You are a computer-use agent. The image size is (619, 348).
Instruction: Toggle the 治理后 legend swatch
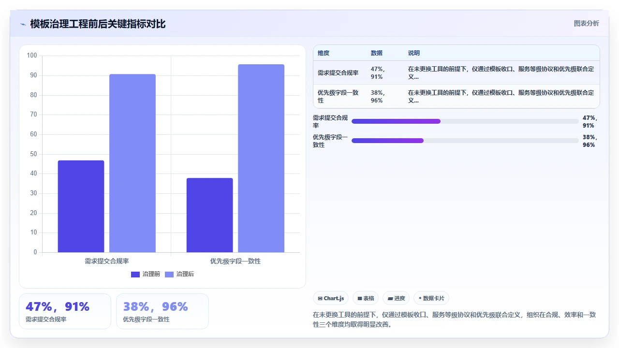tap(169, 275)
